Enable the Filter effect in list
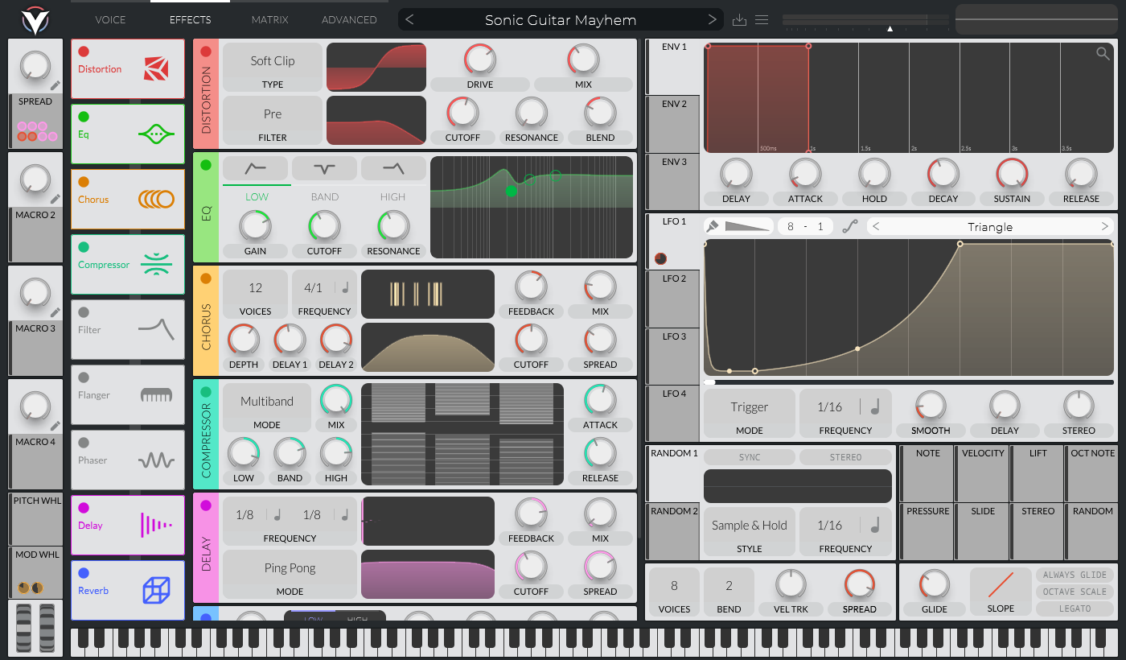This screenshot has width=1126, height=660. pyautogui.click(x=84, y=312)
